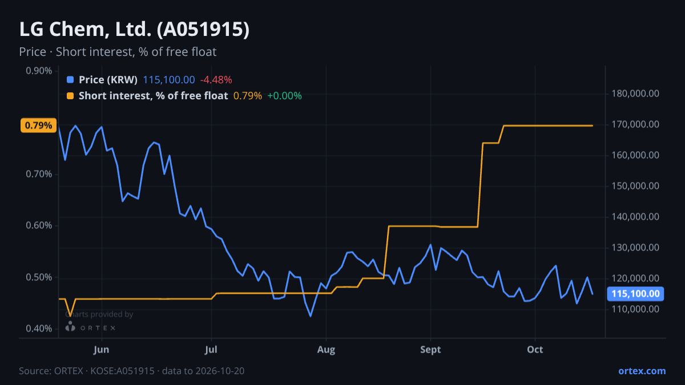685x385 pixels.
Task: Click the 0.50% left axis label
Action: pos(39,278)
